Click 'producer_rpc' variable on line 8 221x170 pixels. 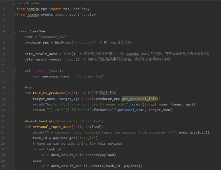(37, 43)
